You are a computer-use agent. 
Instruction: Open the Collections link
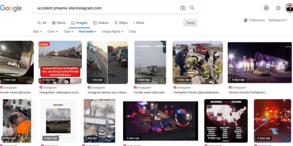(257, 20)
